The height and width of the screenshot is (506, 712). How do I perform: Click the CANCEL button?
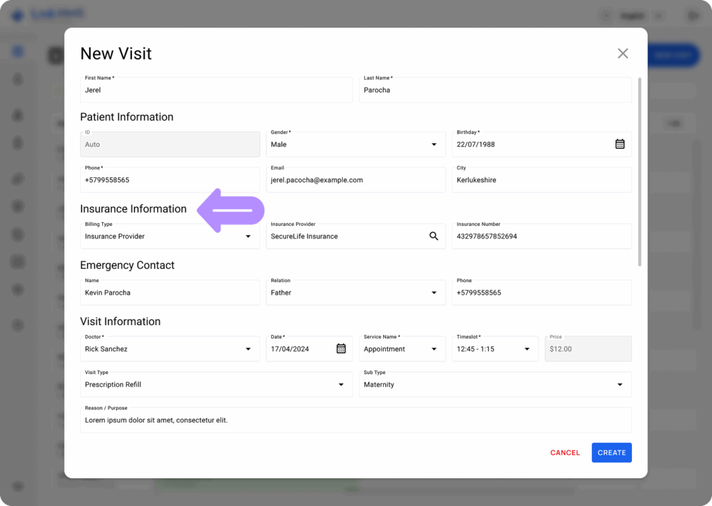click(x=565, y=452)
